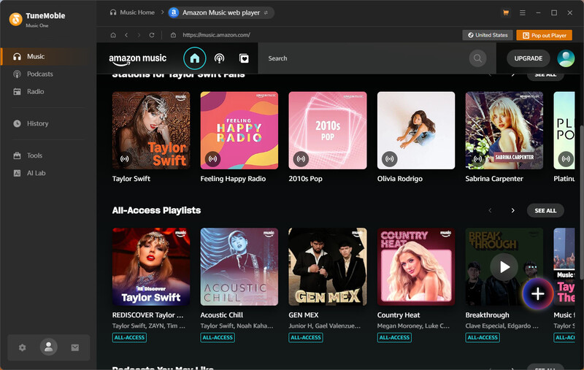Screen dimensions: 584x370
Task: Open the Amazon Music library icon
Action: point(244,58)
